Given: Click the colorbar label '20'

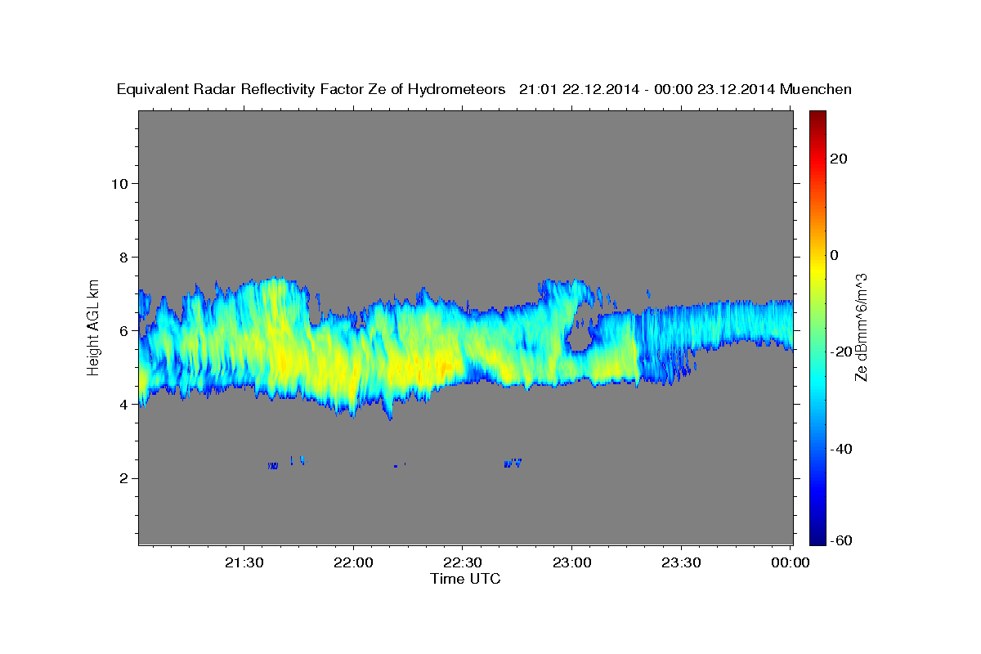Looking at the screenshot, I should pyautogui.click(x=839, y=159).
